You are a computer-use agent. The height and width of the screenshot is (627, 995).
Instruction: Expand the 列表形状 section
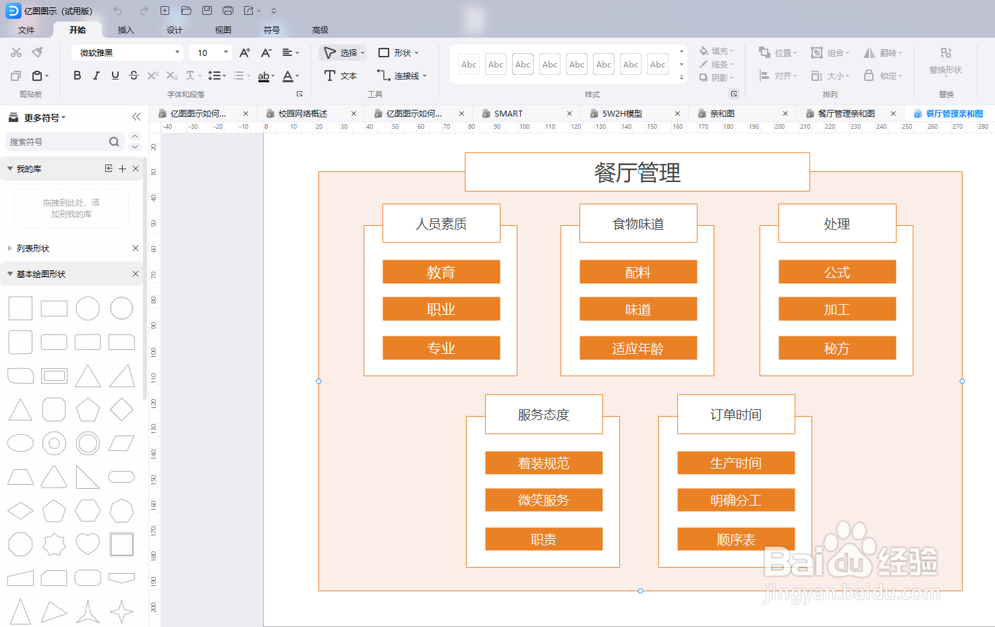tap(10, 248)
